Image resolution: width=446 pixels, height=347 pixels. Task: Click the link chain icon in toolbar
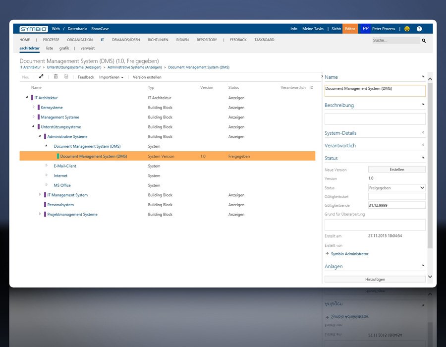[41, 76]
